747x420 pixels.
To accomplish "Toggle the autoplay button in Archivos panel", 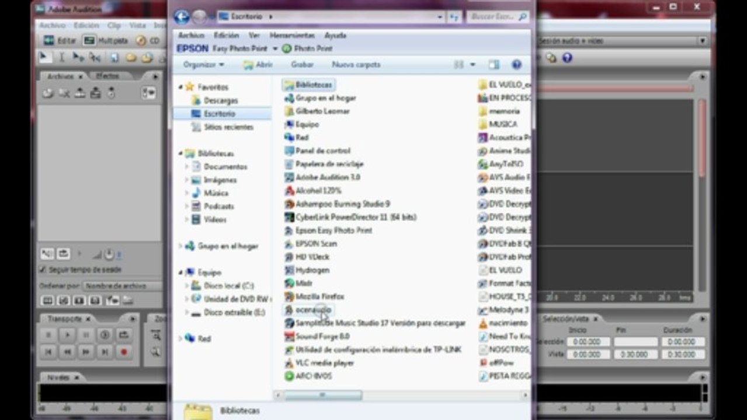I will (47, 254).
